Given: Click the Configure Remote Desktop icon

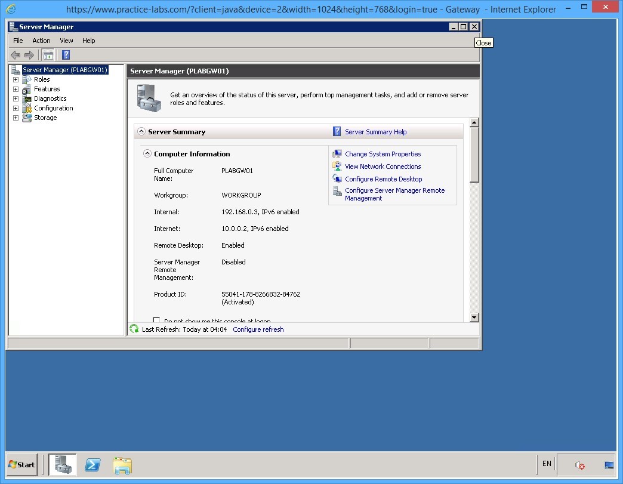Looking at the screenshot, I should coord(339,179).
